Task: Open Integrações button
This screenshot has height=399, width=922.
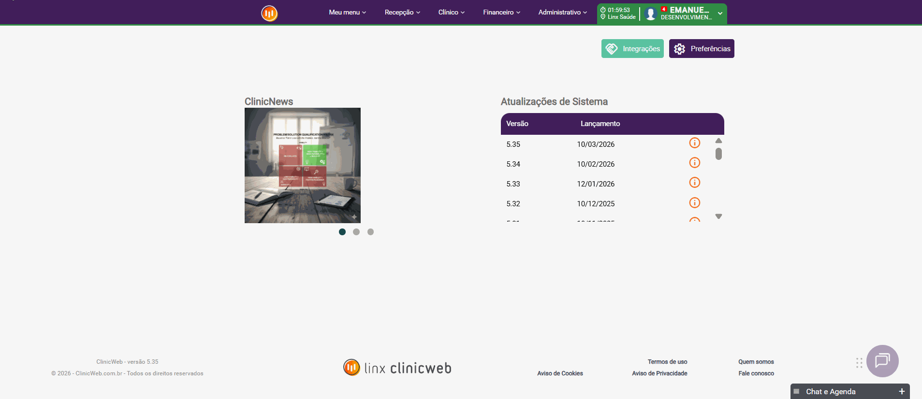Action: tap(632, 48)
